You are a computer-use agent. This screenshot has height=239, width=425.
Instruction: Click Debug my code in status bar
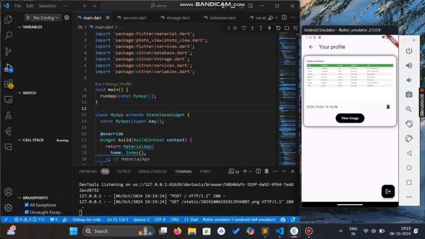[86, 219]
